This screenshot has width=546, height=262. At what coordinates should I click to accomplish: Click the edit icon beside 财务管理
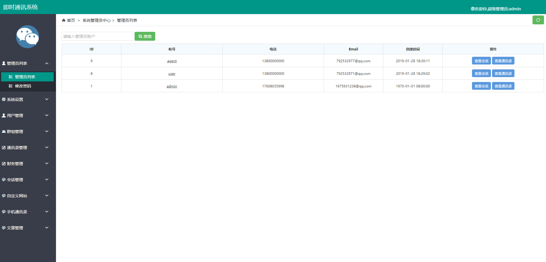click(x=4, y=164)
